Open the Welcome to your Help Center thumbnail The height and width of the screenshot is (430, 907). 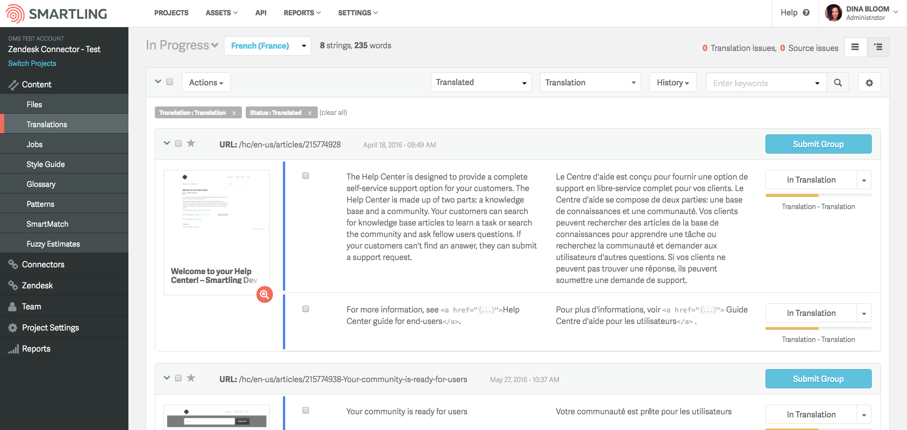(217, 232)
